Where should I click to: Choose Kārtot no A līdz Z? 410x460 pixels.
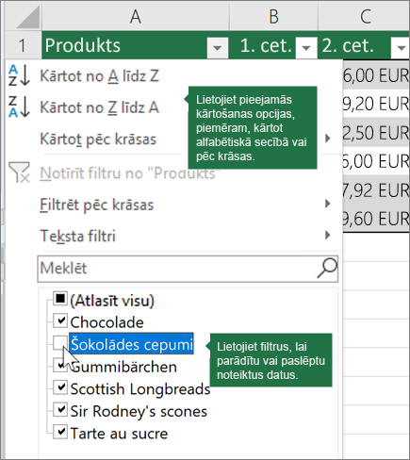coord(100,76)
